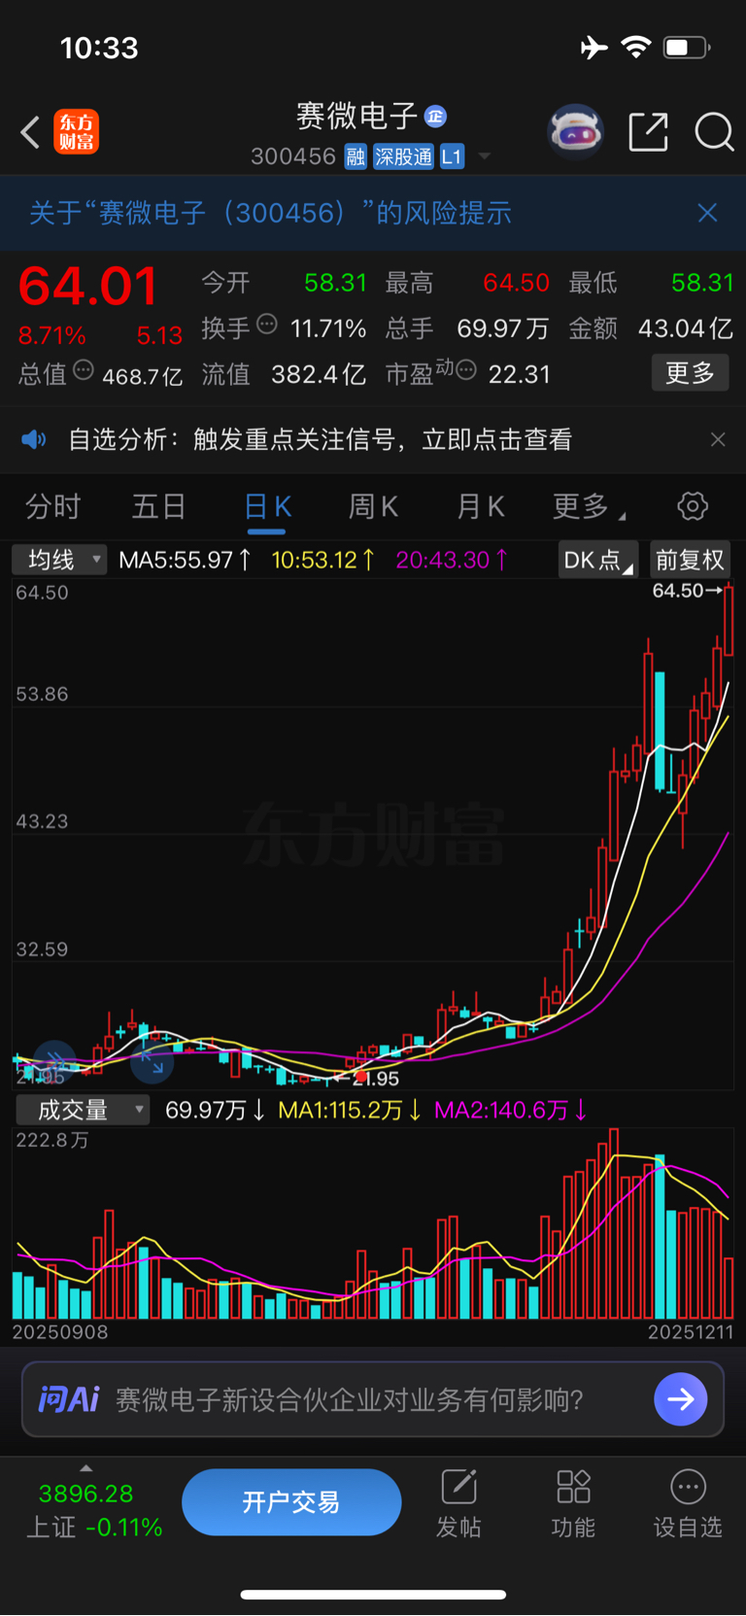The height and width of the screenshot is (1616, 746).
Task: Tap the circular double-arrow chart button
Action: click(54, 1061)
